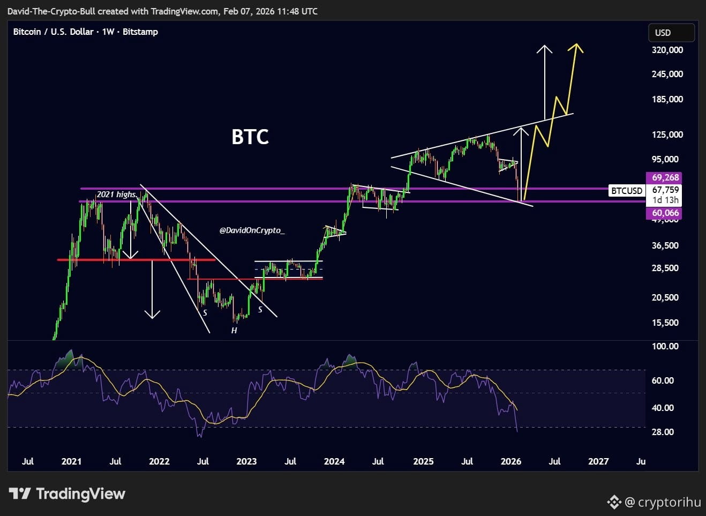This screenshot has width=706, height=516.
Task: Select the "H" head label annotation
Action: [234, 331]
